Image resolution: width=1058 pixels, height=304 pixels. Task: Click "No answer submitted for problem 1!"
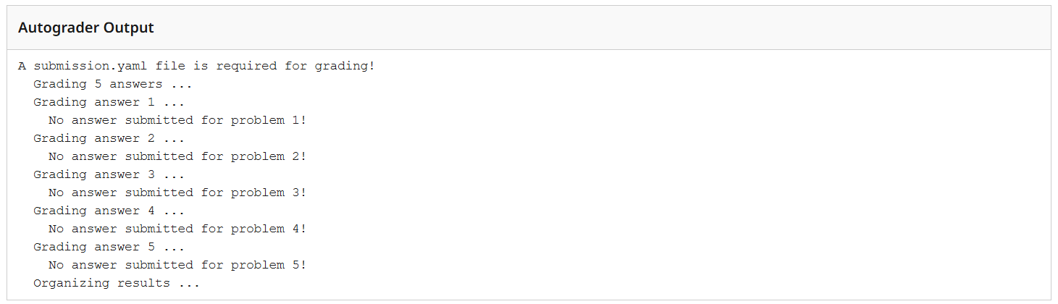(x=177, y=120)
